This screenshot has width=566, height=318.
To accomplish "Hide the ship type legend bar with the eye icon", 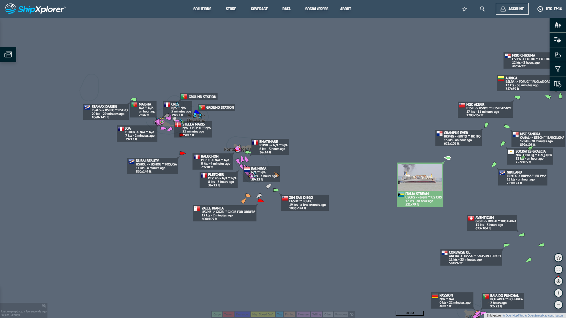I will click(351, 314).
